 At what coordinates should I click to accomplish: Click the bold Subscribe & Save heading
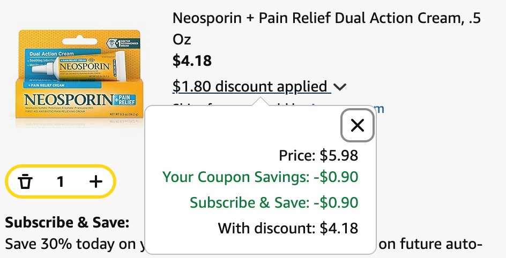coord(67,222)
